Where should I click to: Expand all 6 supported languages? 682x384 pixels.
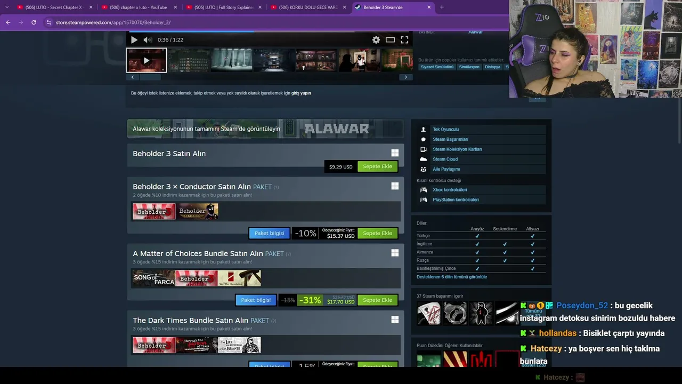tap(452, 277)
